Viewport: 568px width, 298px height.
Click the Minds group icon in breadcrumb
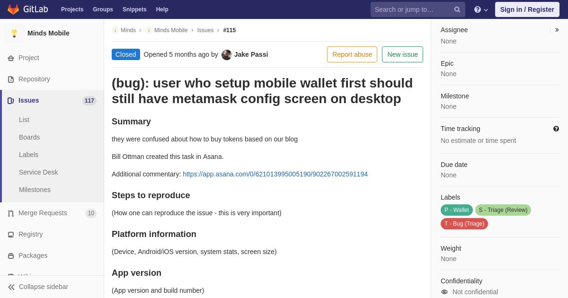(115, 30)
